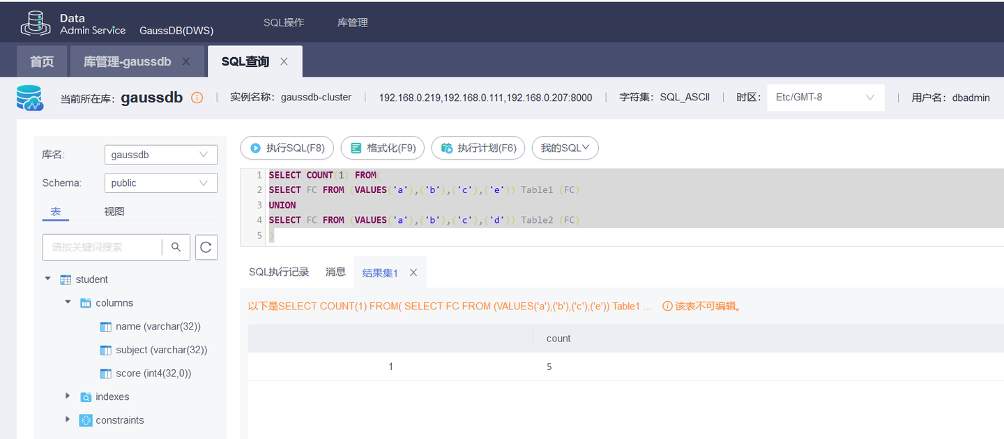Viewport: 1004px width, 439px height.
Task: Collapse the student table tree node
Action: [x=47, y=279]
